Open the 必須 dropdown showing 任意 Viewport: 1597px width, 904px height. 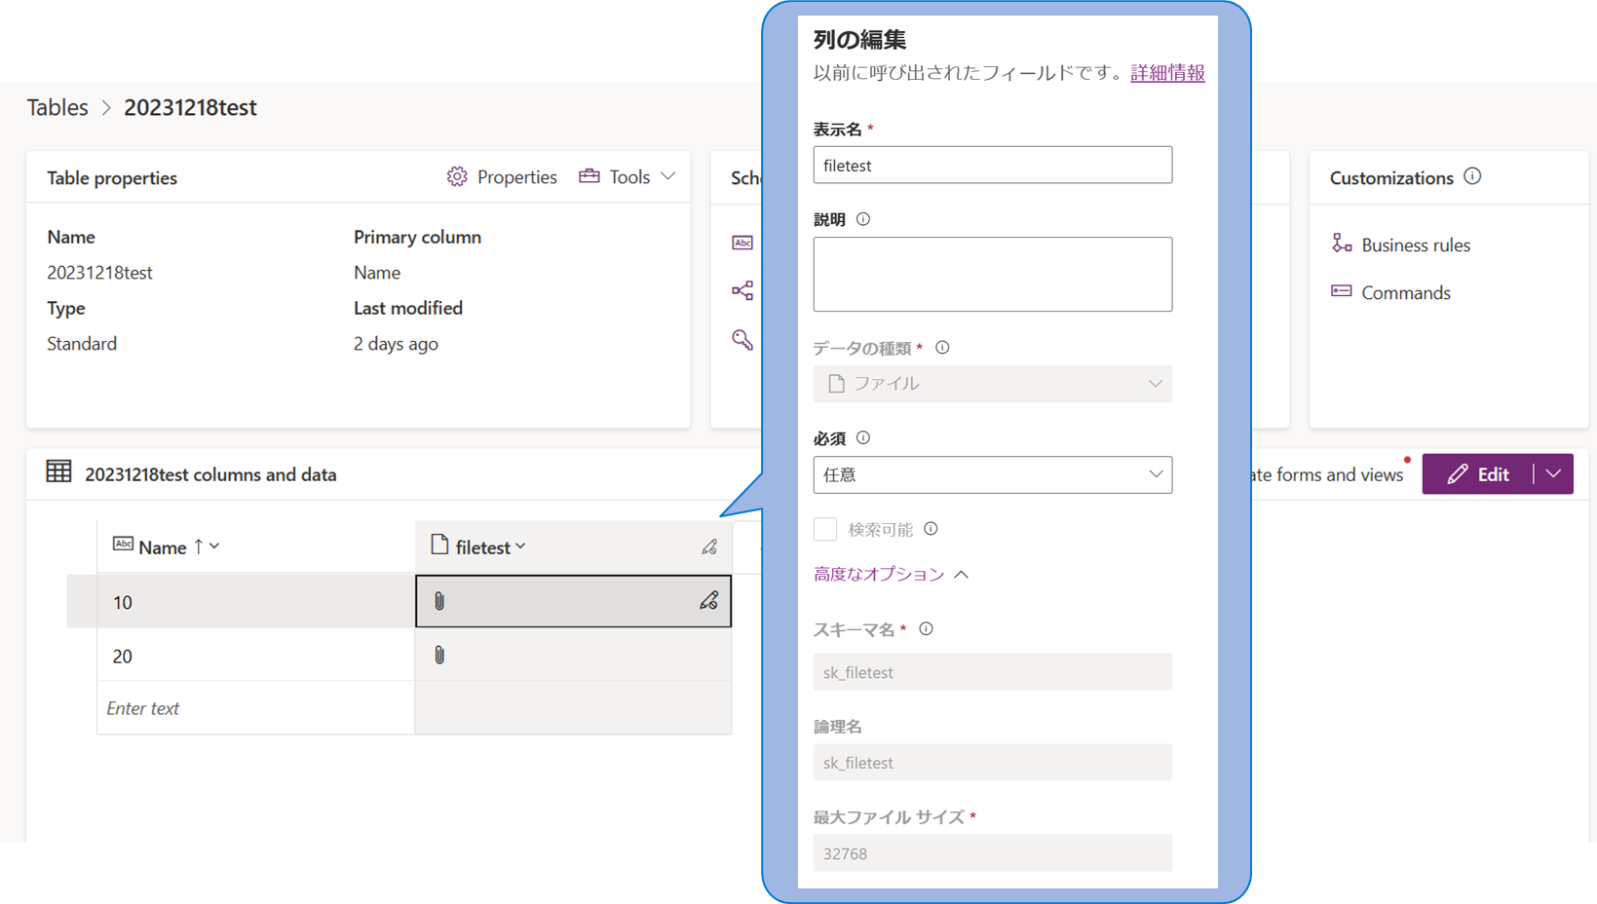click(993, 474)
